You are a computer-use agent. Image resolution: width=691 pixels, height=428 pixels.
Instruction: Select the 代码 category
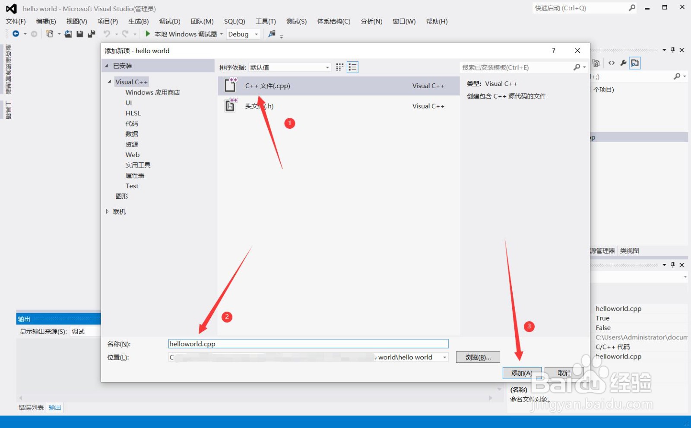point(132,124)
